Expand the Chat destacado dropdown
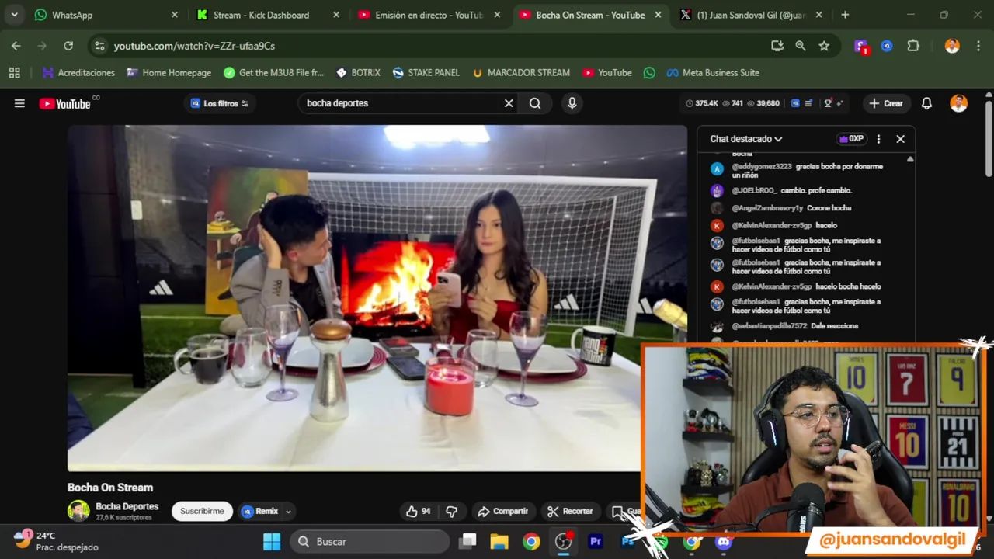This screenshot has height=559, width=994. (x=745, y=139)
